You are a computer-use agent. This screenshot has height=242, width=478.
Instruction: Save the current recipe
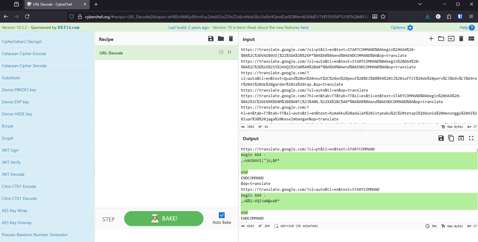pos(211,39)
